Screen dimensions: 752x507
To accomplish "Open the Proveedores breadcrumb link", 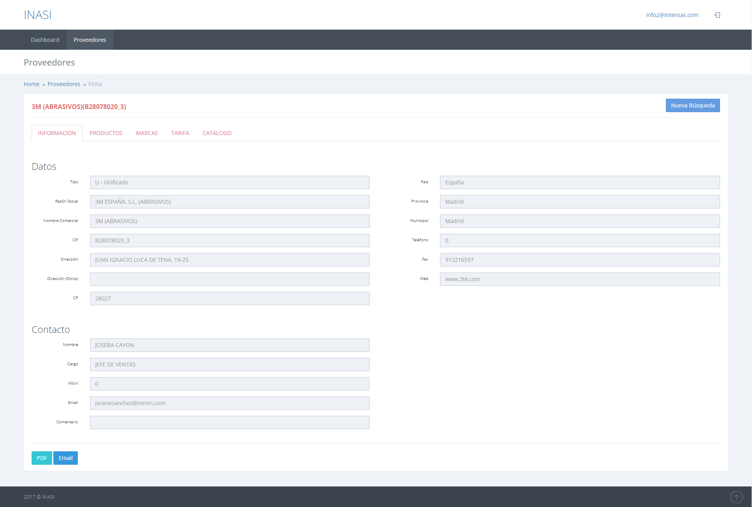I will (x=64, y=84).
